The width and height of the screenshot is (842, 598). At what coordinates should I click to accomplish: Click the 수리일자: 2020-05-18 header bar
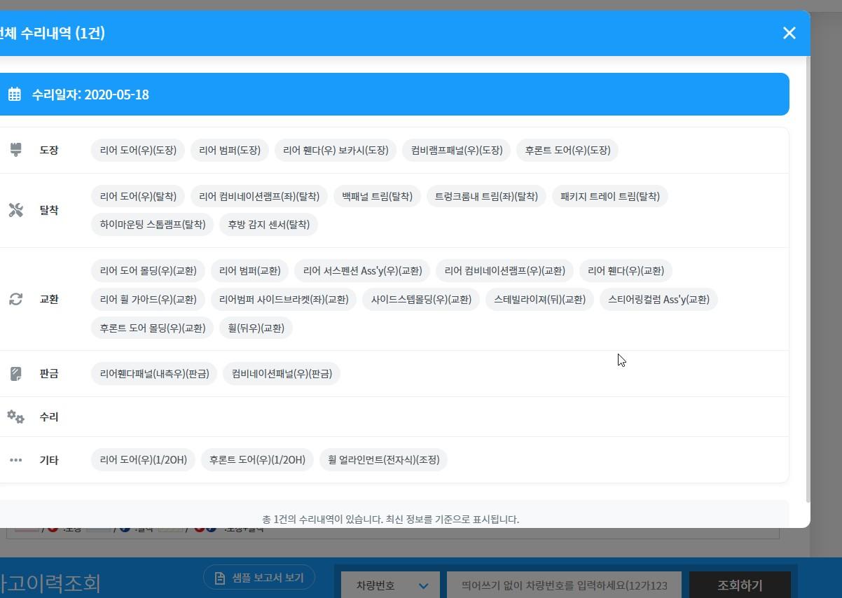point(392,95)
